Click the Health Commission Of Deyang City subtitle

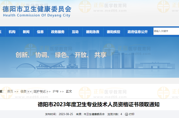click(x=37, y=15)
